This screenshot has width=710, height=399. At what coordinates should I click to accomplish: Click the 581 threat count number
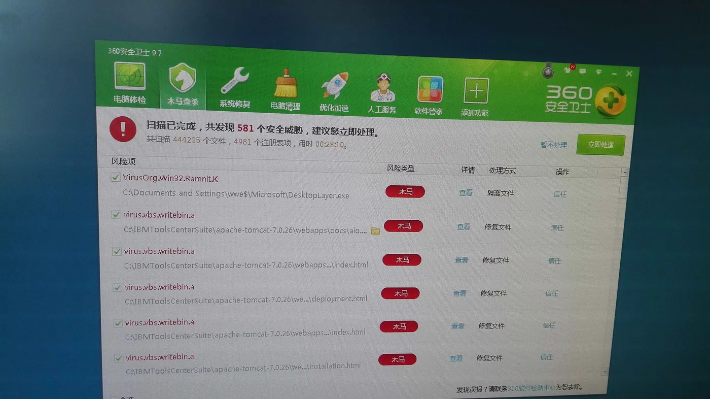coord(245,128)
